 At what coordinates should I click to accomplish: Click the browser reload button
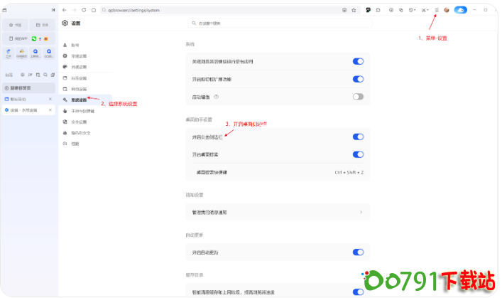point(84,10)
